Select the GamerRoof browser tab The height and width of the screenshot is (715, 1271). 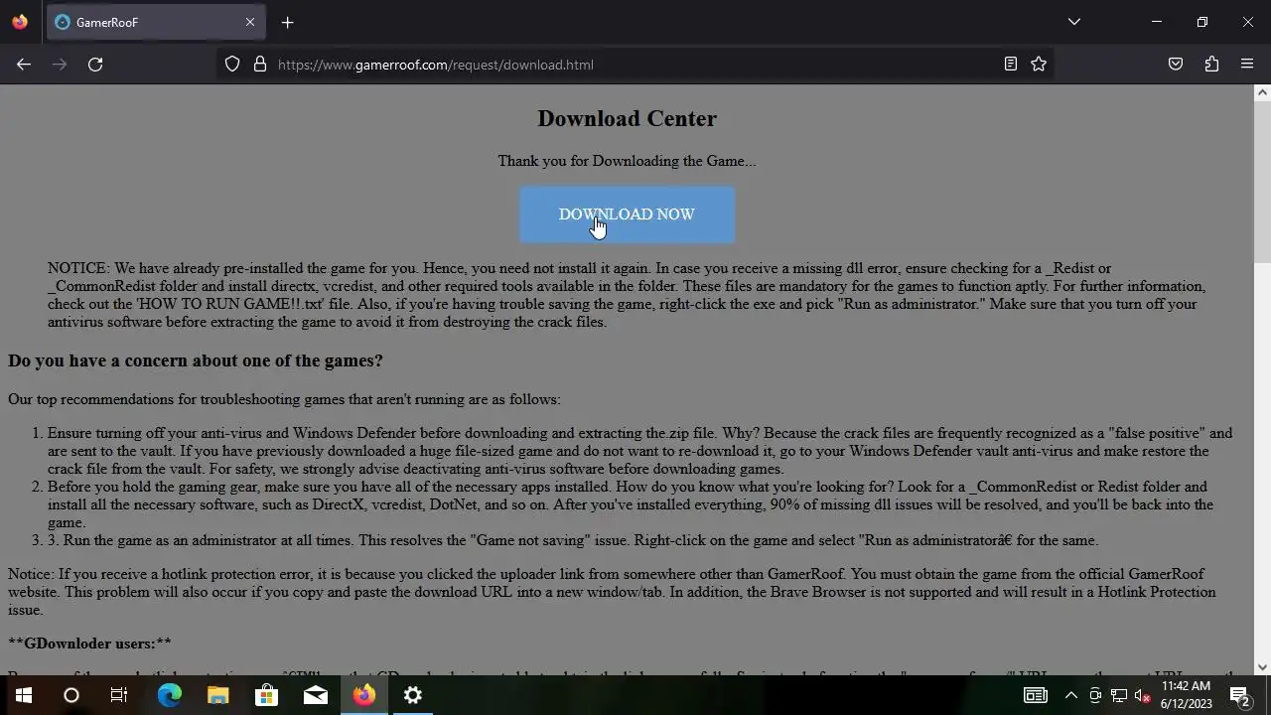pyautogui.click(x=156, y=22)
